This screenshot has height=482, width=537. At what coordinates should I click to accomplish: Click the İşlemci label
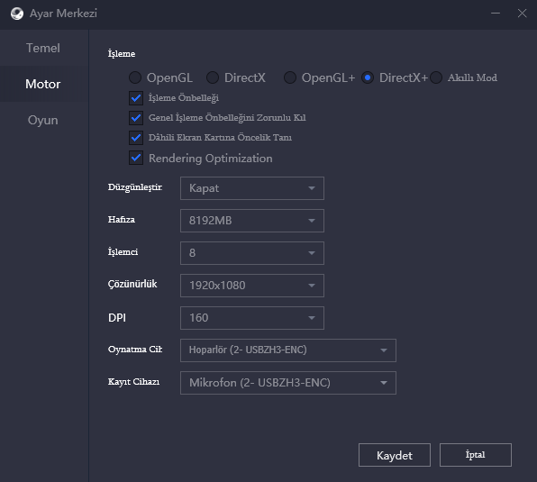[123, 252]
